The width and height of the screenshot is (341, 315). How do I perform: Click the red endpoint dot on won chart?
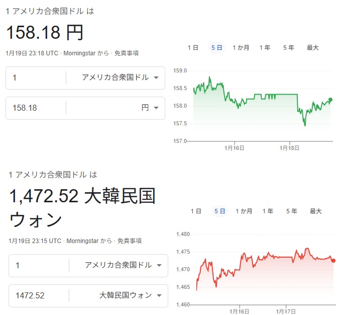tap(333, 260)
